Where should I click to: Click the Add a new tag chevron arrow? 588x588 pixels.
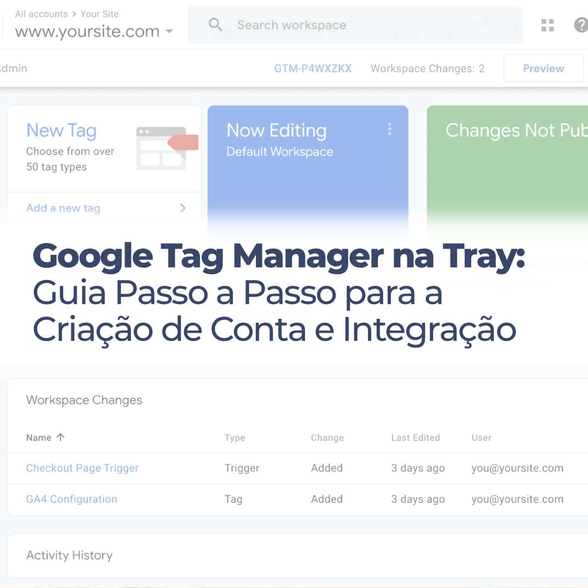(x=183, y=208)
